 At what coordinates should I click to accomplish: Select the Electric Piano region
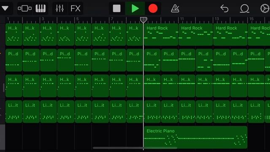coord(196,137)
